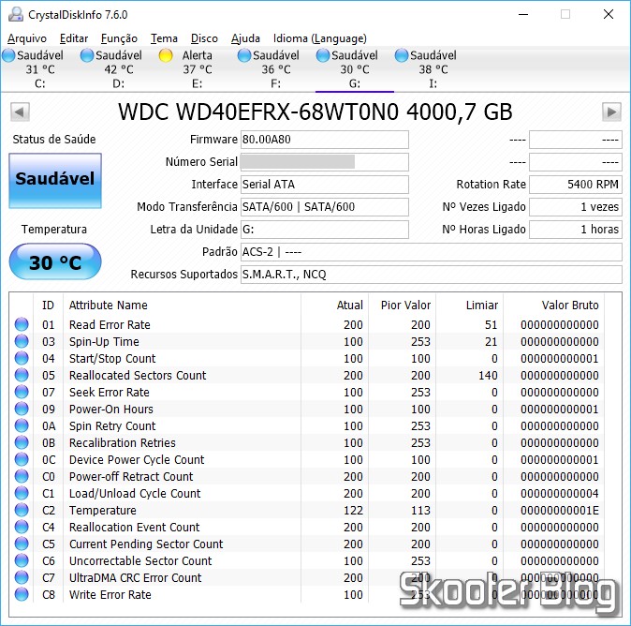
Task: Click the status orb of Start/Stop Count row
Action: (x=22, y=358)
